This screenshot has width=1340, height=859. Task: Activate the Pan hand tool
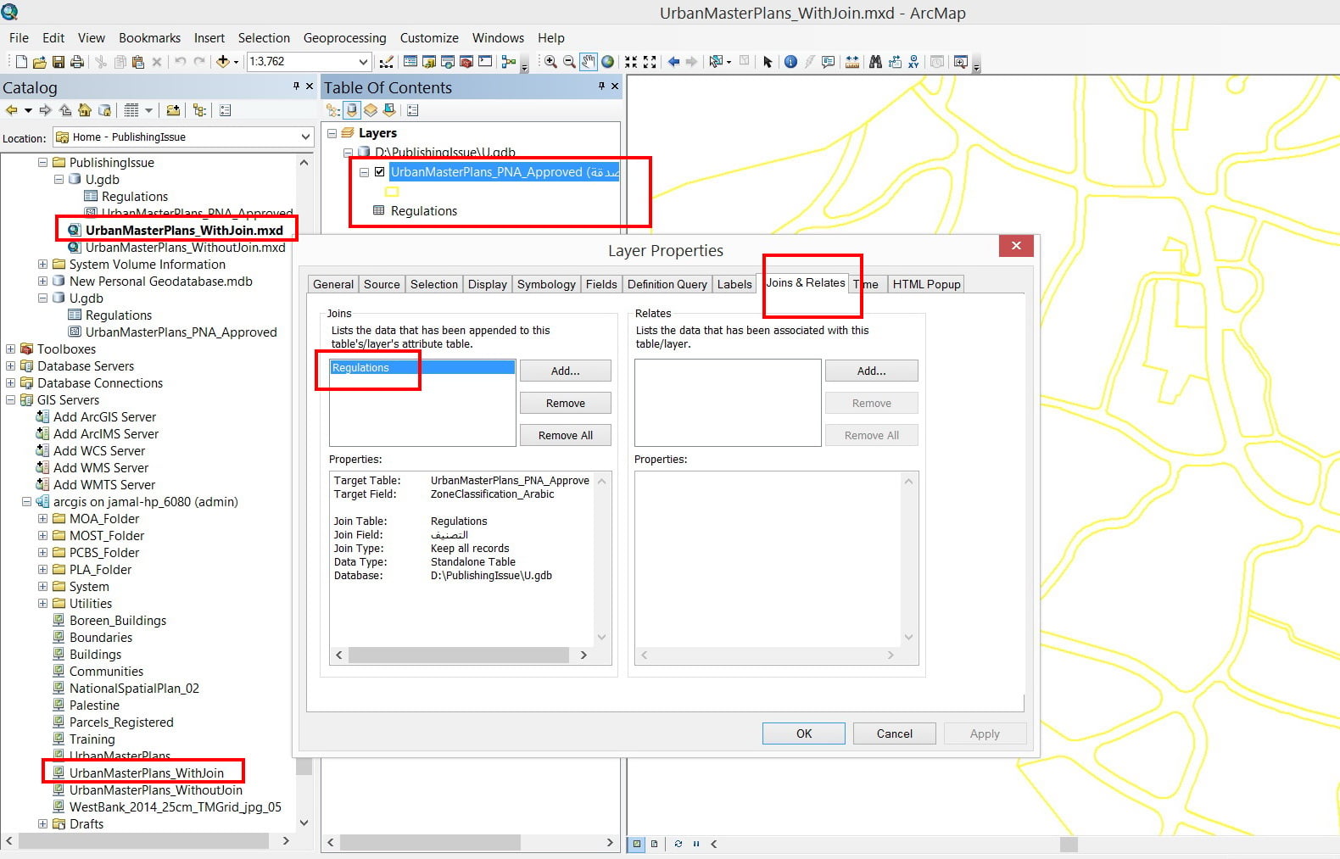point(589,62)
